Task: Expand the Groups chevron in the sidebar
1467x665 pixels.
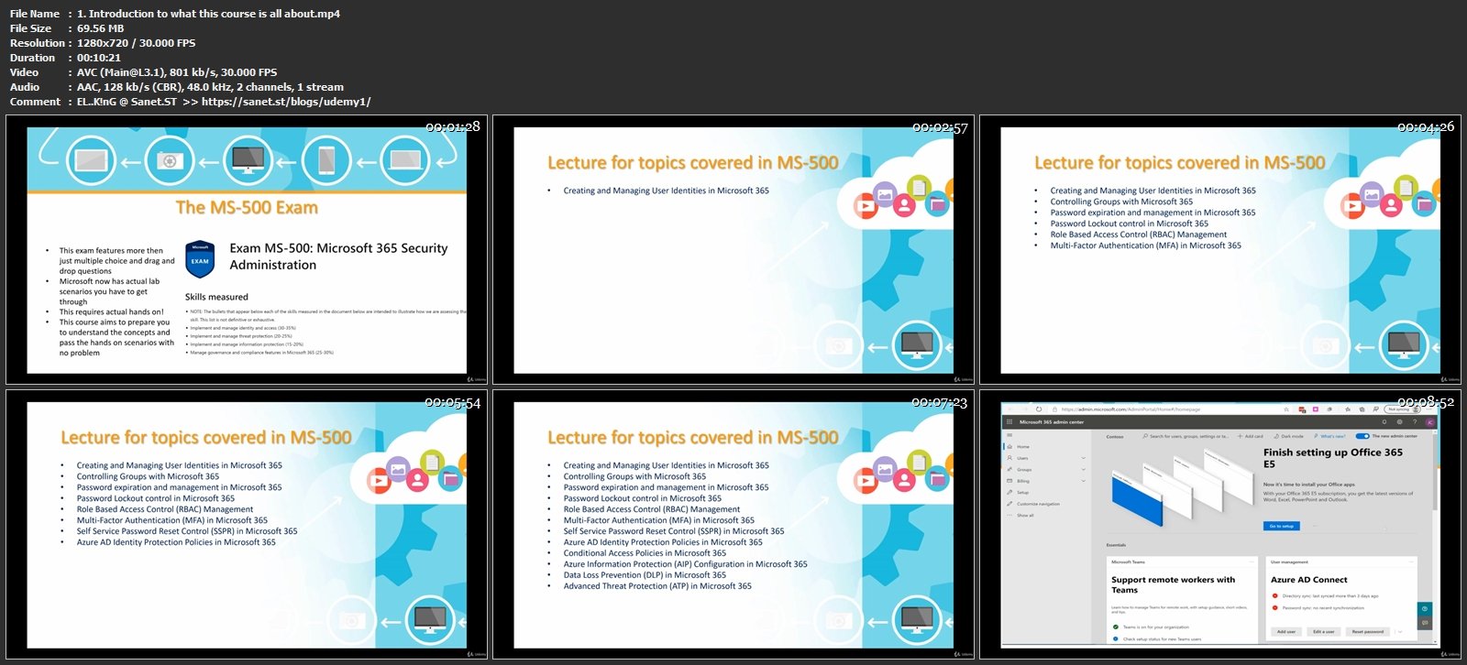Action: tap(1083, 469)
